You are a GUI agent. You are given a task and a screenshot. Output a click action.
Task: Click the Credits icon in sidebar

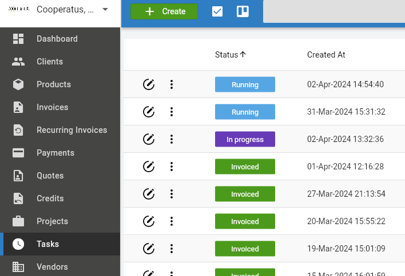(x=18, y=198)
